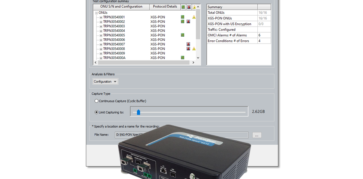Click the capture size limit slider handle
Image resolution: width=363 pixels, height=179 pixels.
point(138,112)
